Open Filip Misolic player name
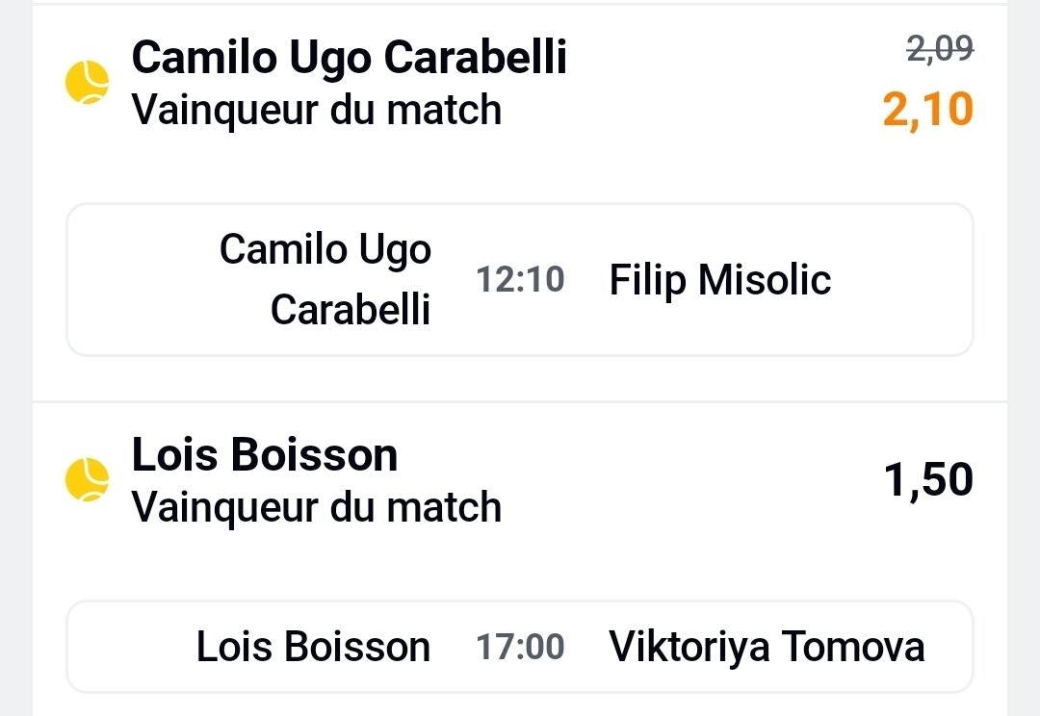1040x716 pixels. (720, 280)
